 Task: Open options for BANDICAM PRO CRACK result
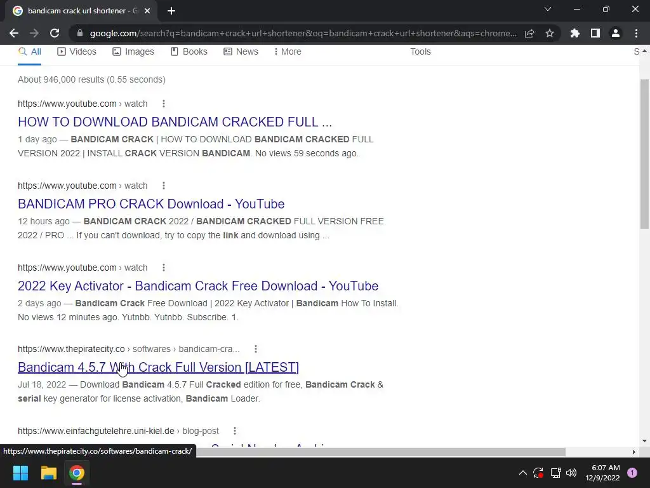point(164,186)
